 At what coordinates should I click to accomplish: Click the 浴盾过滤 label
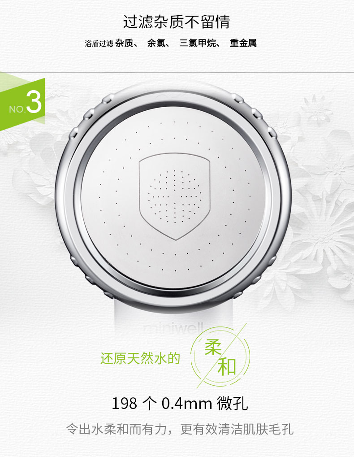[99, 44]
